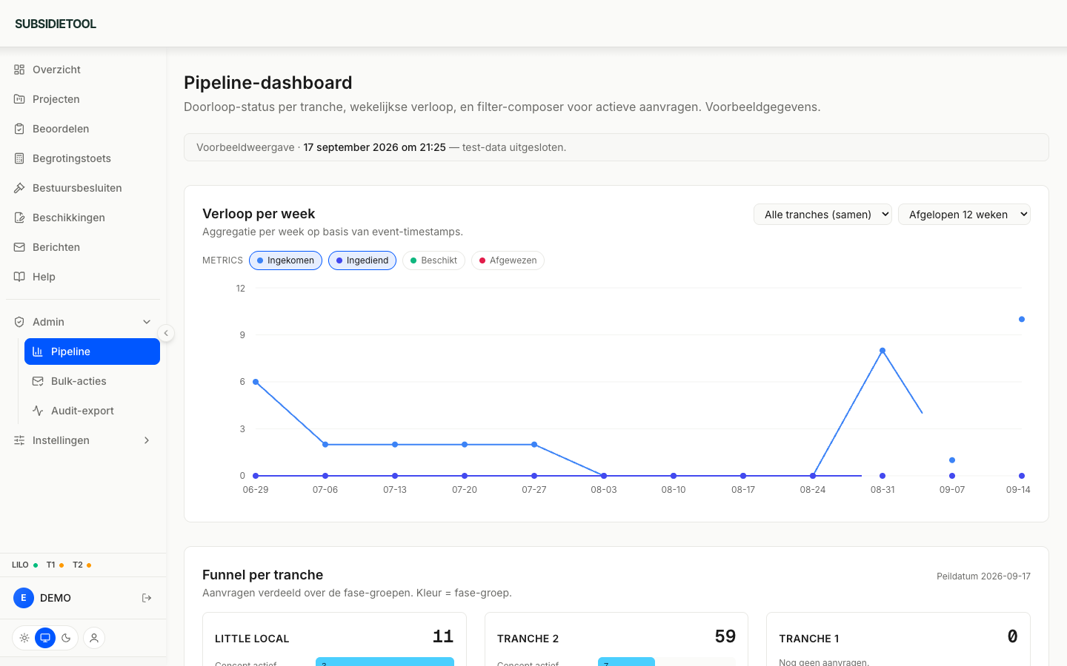Viewport: 1067px width, 666px height.
Task: Click the Bulk-acties mail icon
Action: coord(38,381)
